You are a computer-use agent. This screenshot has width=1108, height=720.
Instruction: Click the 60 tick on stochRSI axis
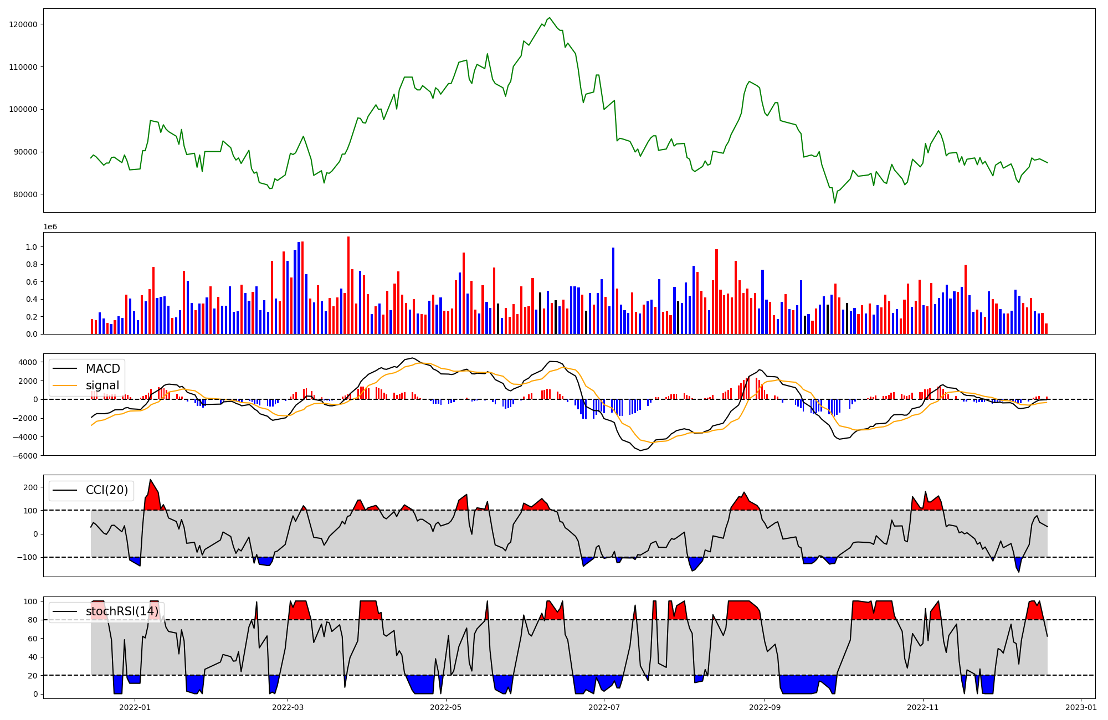(x=33, y=639)
